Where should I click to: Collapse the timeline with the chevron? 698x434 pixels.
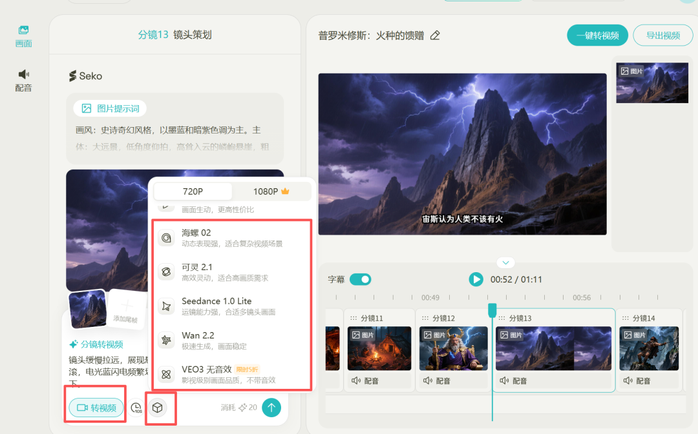click(505, 262)
